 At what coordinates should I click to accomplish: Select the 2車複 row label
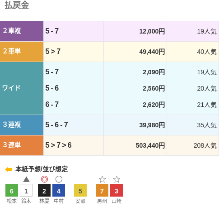22,31
